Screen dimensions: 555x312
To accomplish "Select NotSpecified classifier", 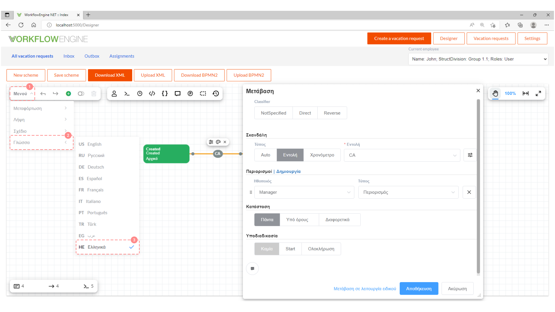I will point(274,113).
